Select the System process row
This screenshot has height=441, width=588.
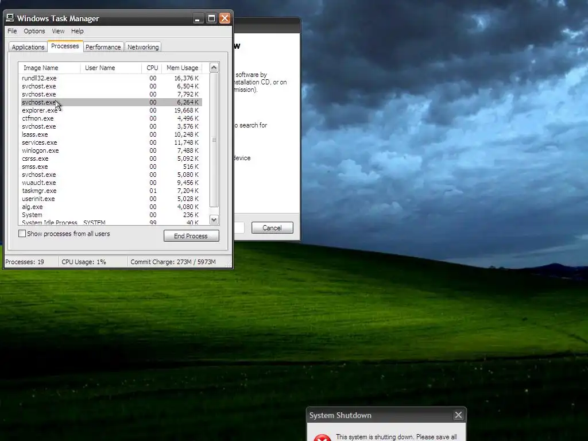click(111, 215)
